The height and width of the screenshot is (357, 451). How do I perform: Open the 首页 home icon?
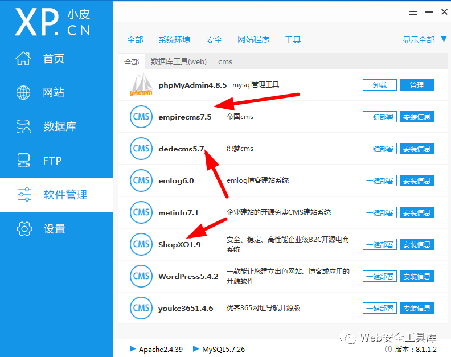23,59
